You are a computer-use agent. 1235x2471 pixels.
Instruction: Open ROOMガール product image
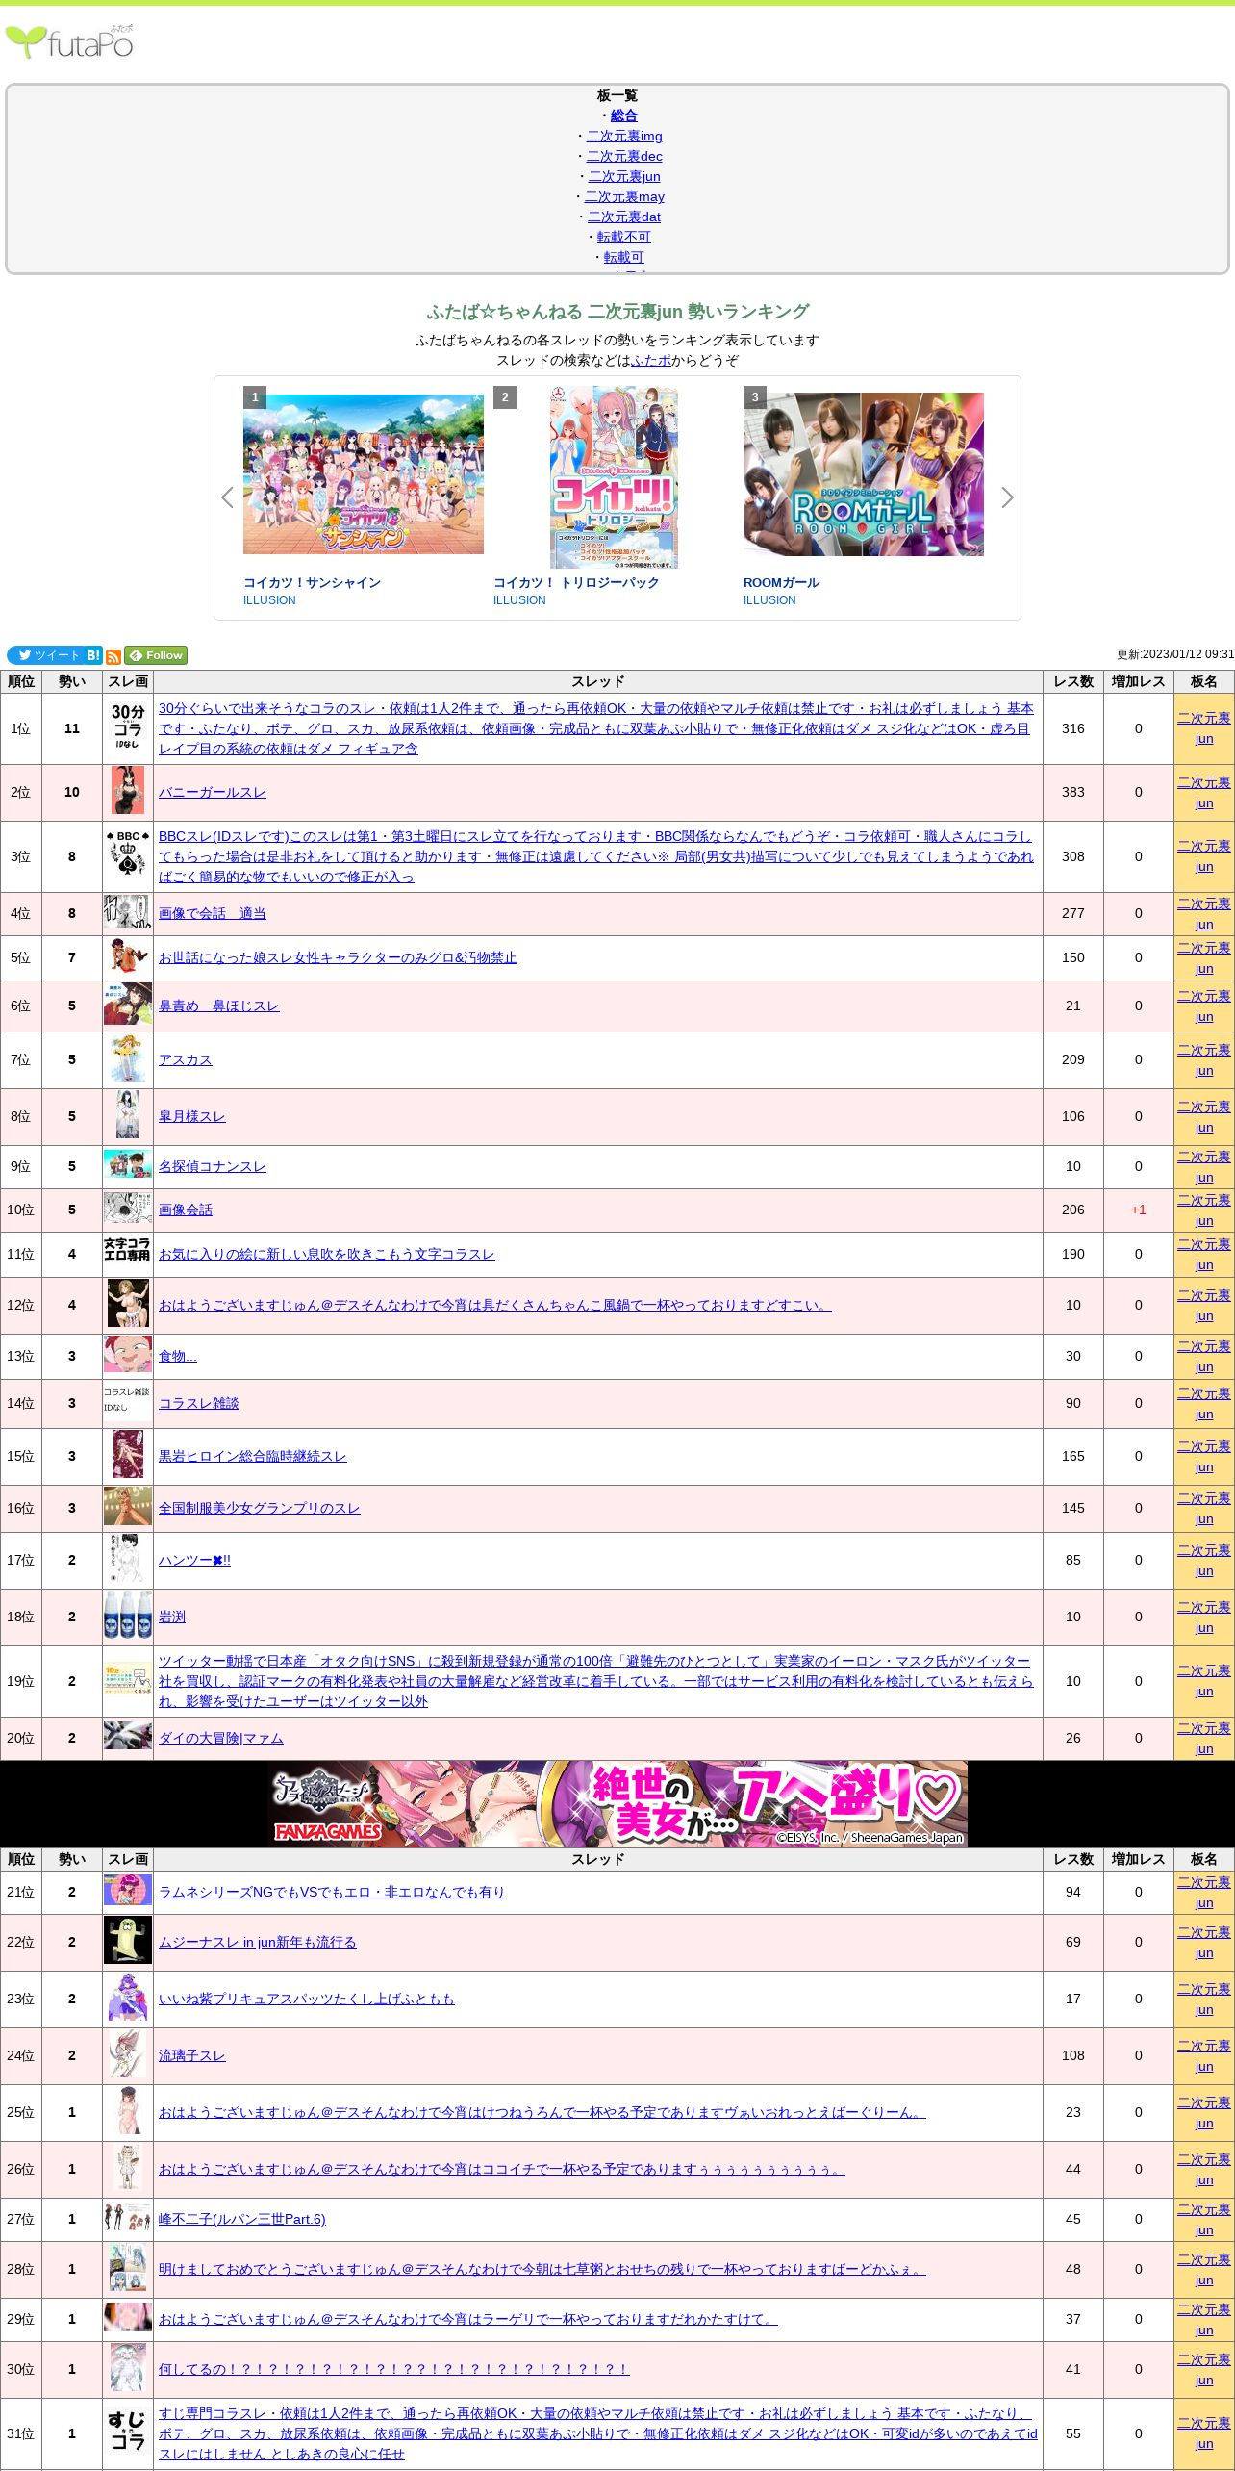tap(864, 474)
